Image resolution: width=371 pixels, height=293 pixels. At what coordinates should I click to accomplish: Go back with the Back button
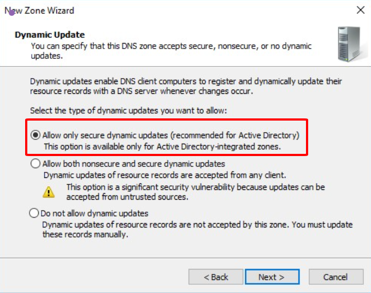[x=216, y=277]
